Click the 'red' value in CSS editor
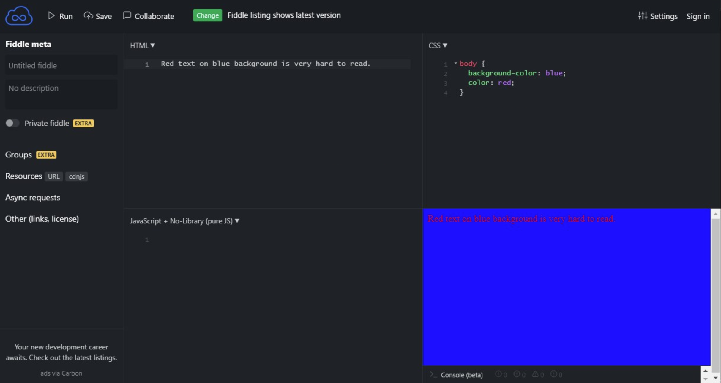721x383 pixels. (504, 83)
